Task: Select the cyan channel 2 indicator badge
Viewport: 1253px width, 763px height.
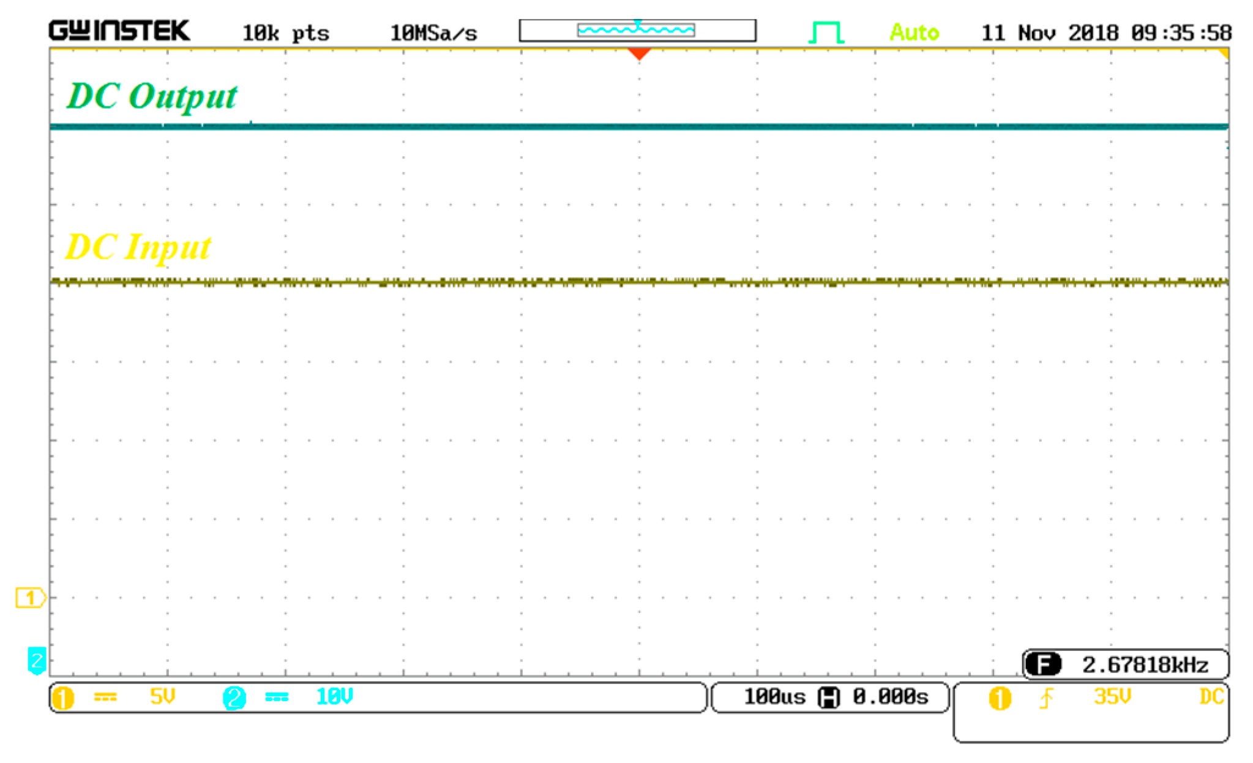Action: click(234, 698)
